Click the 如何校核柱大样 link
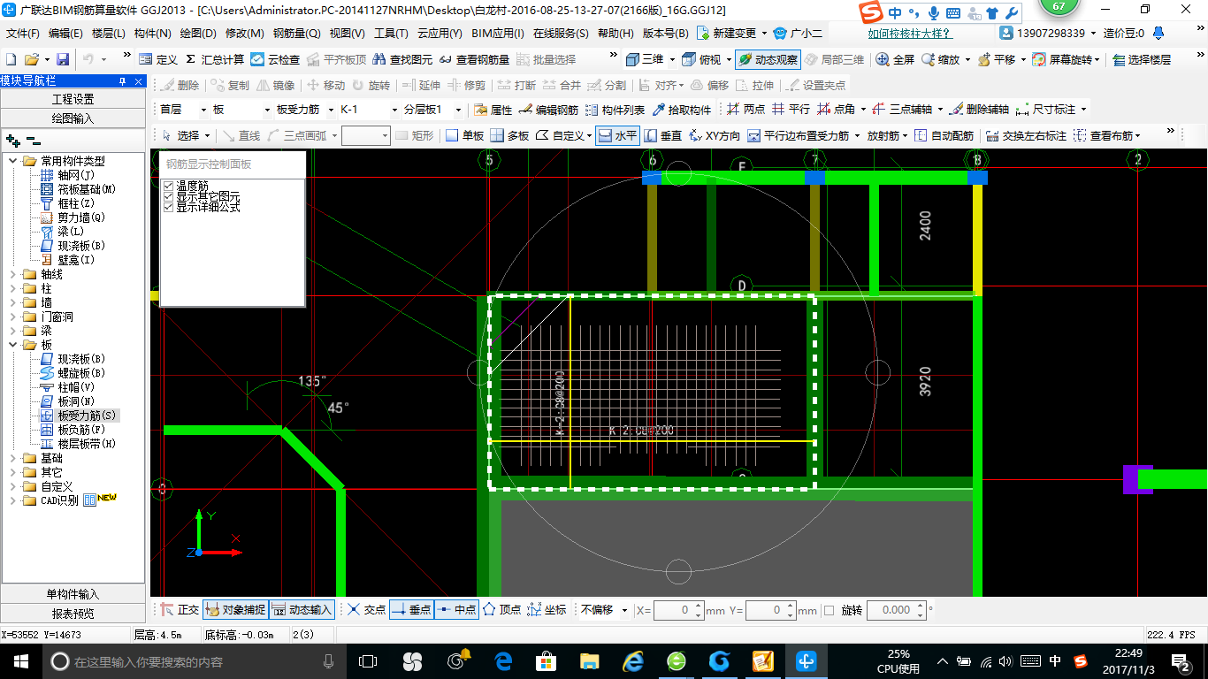Screen dimensions: 1208x679 [x=910, y=34]
